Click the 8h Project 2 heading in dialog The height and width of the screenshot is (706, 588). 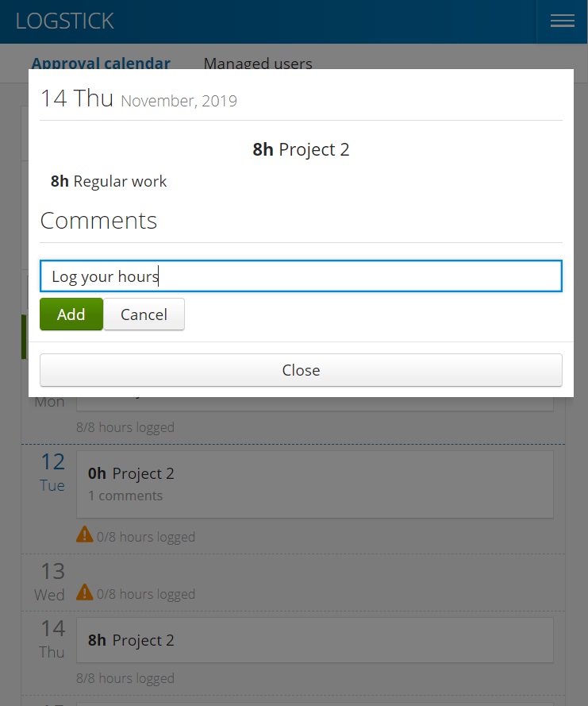coord(301,149)
